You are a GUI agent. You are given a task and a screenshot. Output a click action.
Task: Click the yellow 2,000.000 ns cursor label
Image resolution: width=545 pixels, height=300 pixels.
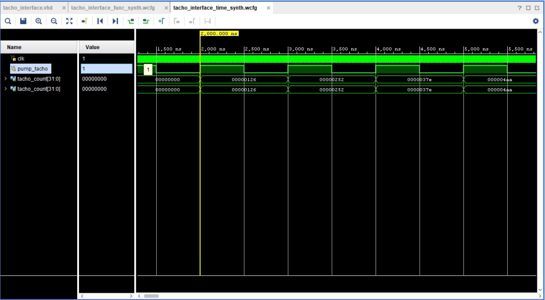(219, 34)
